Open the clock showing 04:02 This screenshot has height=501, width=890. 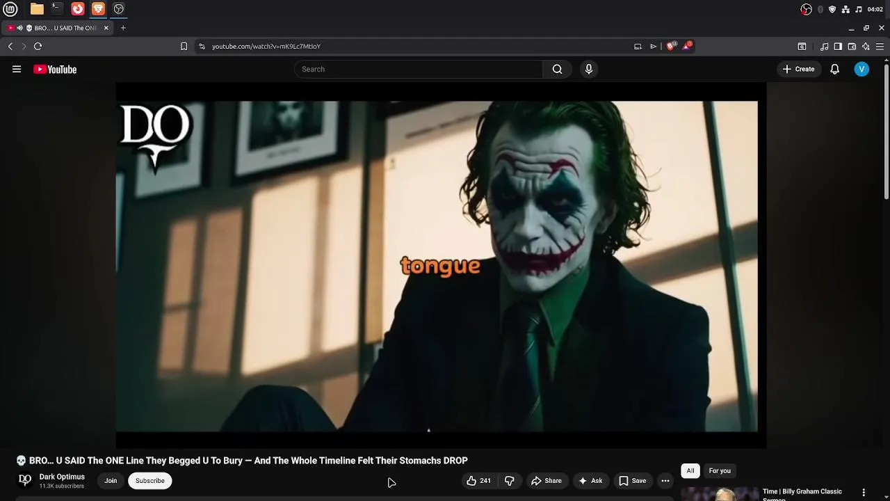click(875, 9)
